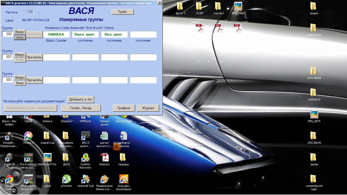Select the itinerary PDF file icon
Screen dimensions: 347x195
tap(104, 158)
